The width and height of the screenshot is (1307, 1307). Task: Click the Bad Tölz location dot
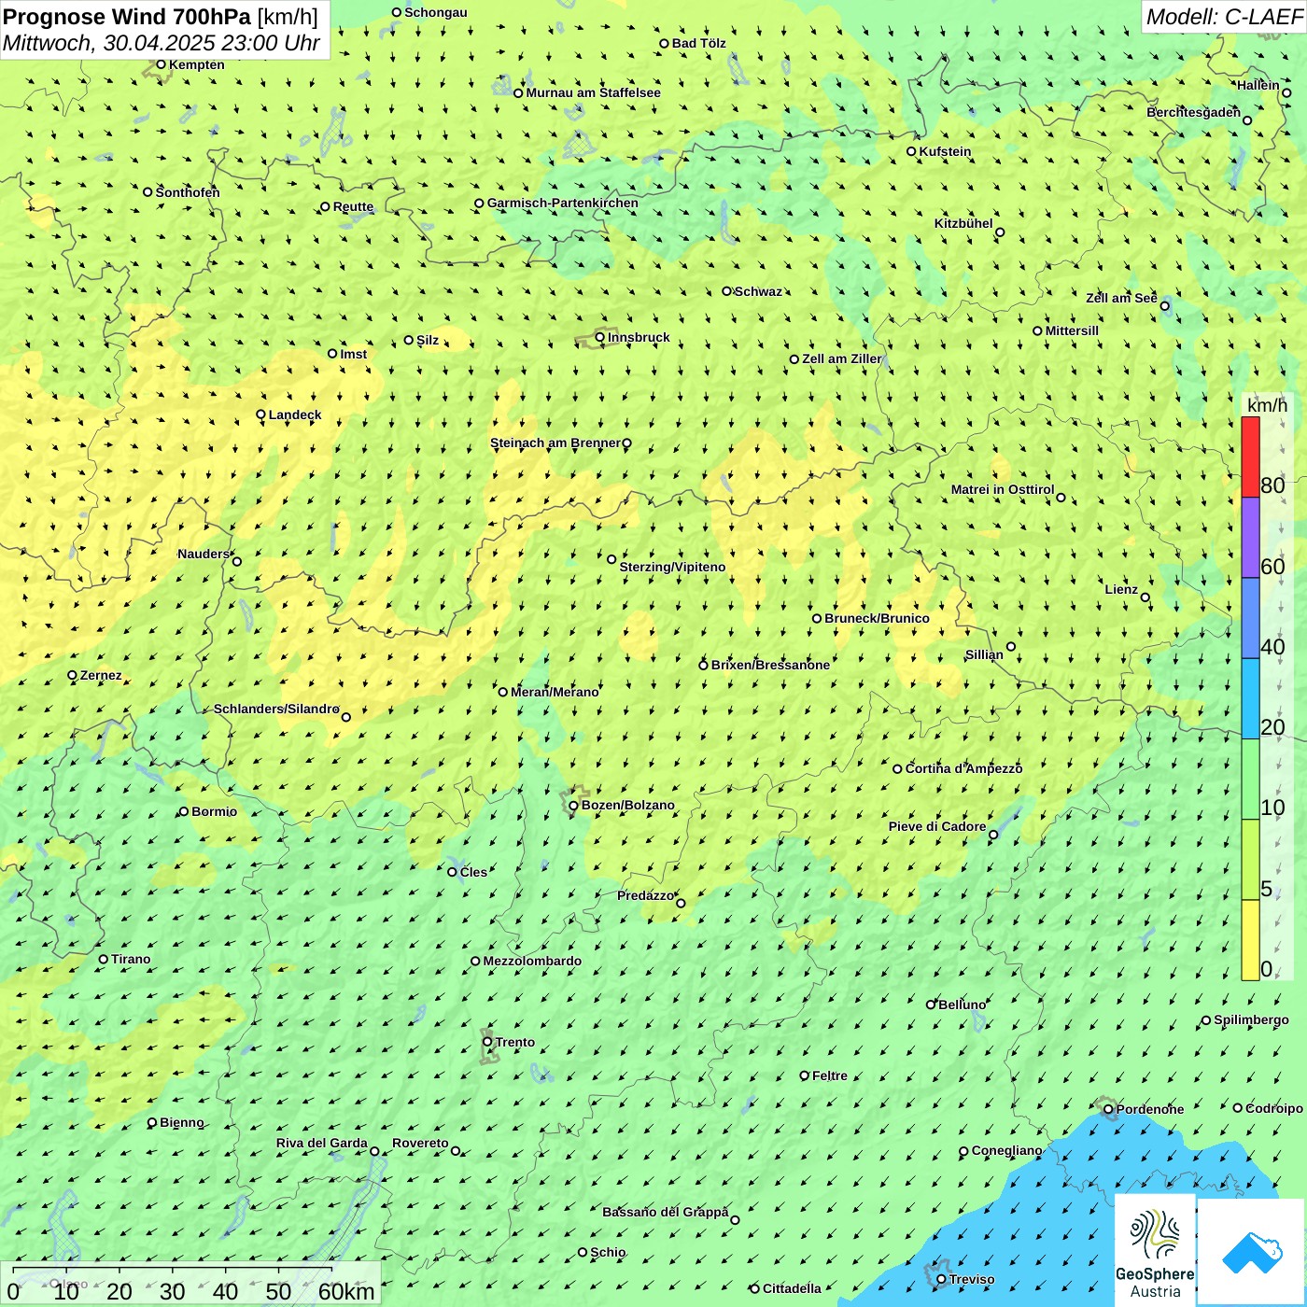665,43
